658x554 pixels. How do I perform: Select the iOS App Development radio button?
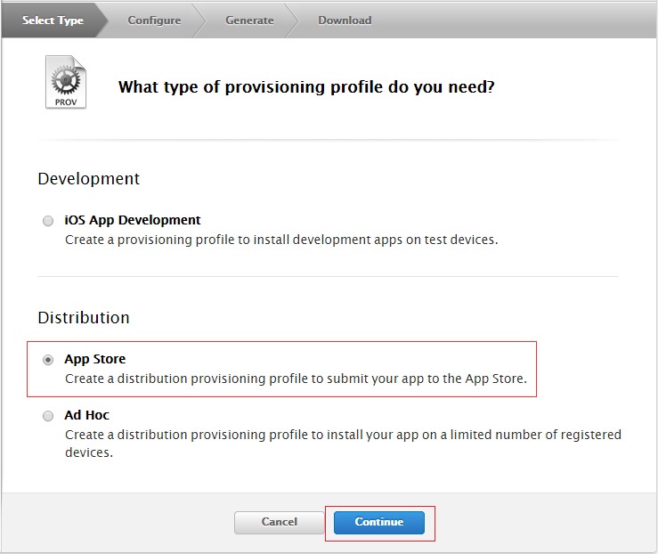coord(48,221)
